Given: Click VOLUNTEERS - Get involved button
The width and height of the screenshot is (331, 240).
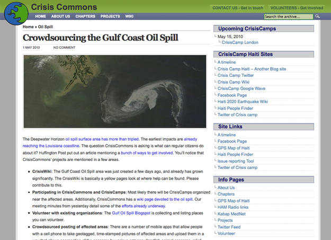Looking at the screenshot, I should point(297,8).
